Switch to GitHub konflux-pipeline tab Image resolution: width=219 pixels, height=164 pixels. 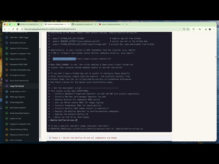pyautogui.click(x=83, y=24)
